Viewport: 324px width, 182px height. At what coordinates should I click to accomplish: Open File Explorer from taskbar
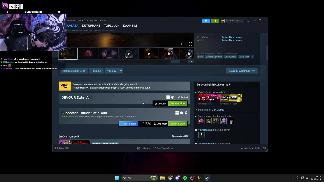click(163, 178)
